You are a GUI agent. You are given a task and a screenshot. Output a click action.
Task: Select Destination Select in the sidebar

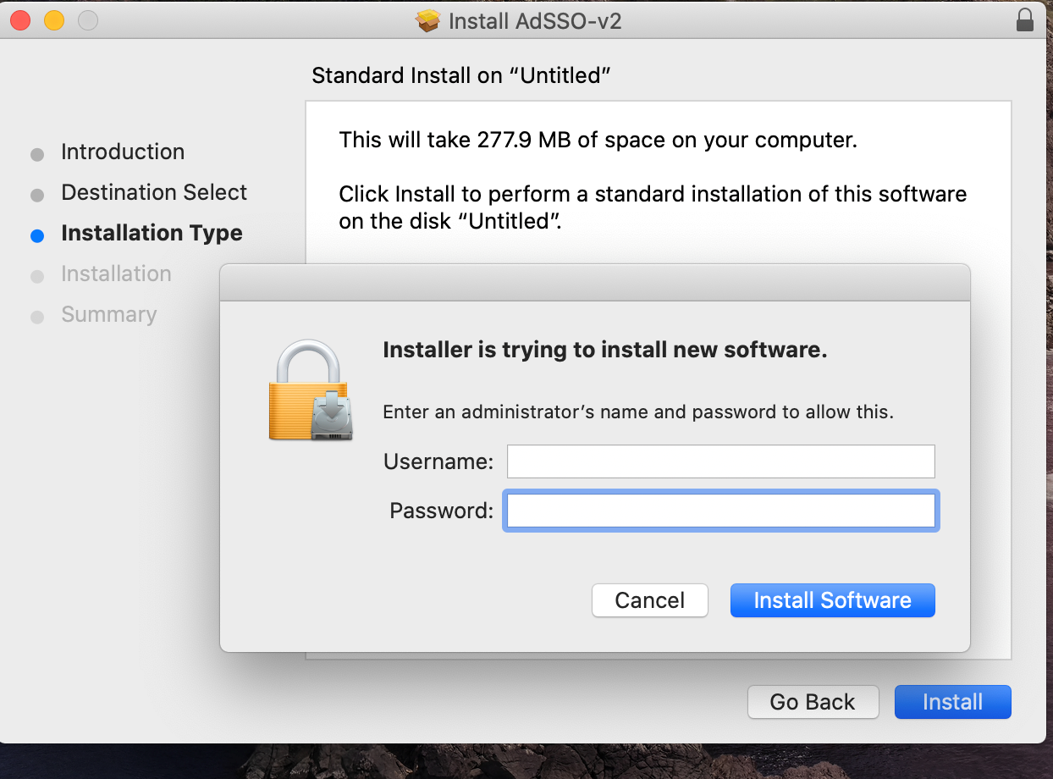153,192
